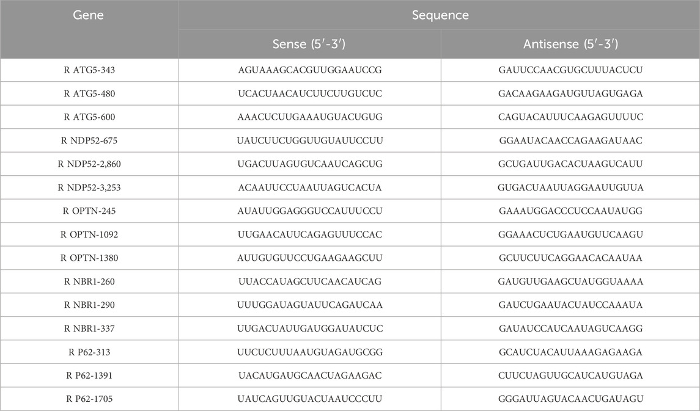
Task: Click the Gene column header
Action: 89,15
